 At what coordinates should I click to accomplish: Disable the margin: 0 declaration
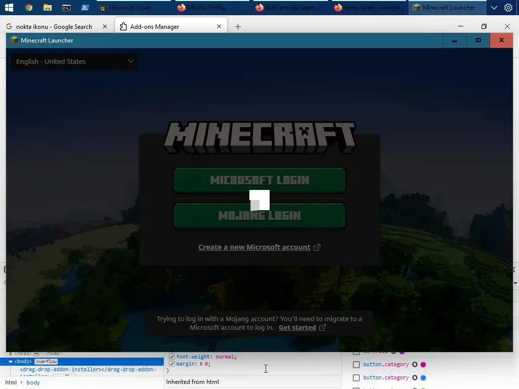coord(172,364)
